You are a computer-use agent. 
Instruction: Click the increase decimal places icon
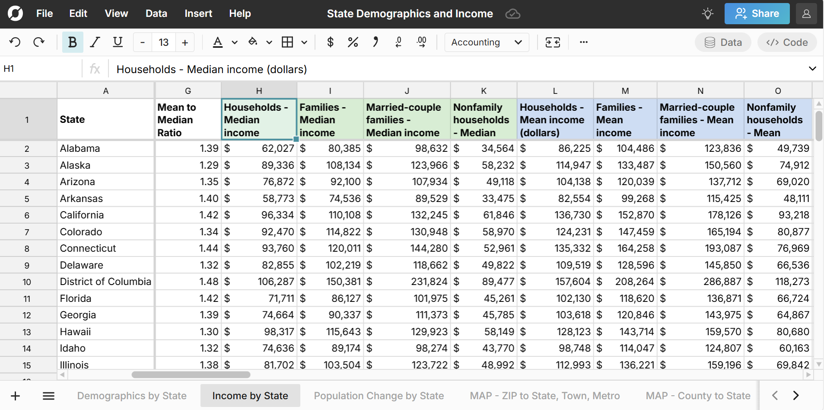click(x=421, y=42)
